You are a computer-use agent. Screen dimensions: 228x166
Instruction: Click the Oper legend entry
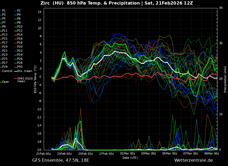[5, 82]
